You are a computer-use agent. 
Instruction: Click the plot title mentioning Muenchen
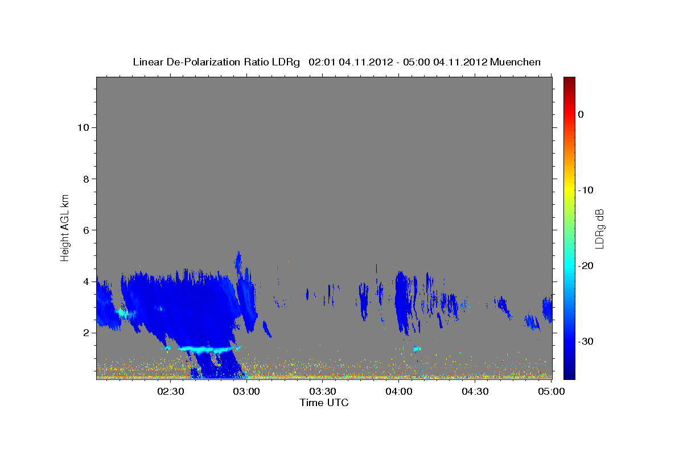tap(336, 62)
